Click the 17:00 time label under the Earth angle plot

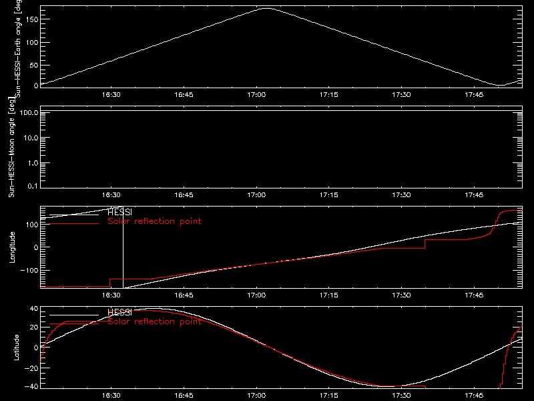pyautogui.click(x=256, y=95)
